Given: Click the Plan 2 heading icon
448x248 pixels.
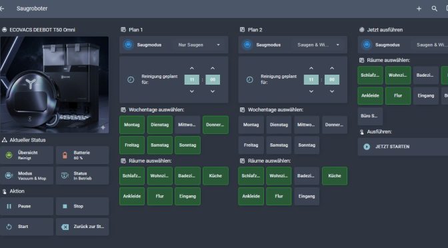Looking at the screenshot, I should point(242,29).
